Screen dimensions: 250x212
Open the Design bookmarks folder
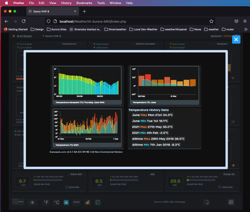point(37,29)
